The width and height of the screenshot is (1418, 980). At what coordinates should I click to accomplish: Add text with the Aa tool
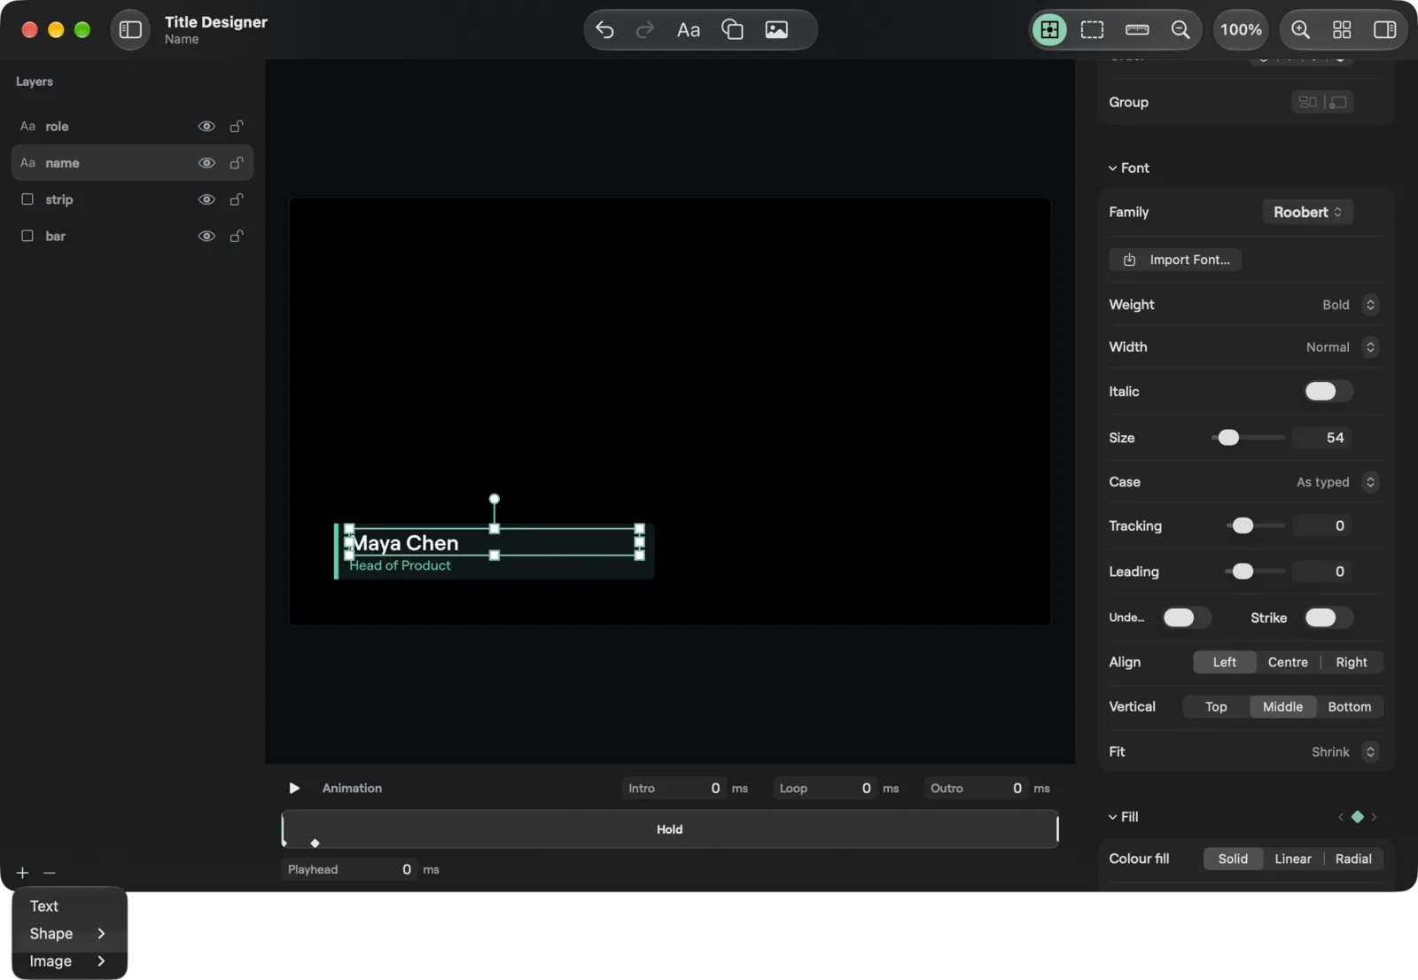coord(689,30)
